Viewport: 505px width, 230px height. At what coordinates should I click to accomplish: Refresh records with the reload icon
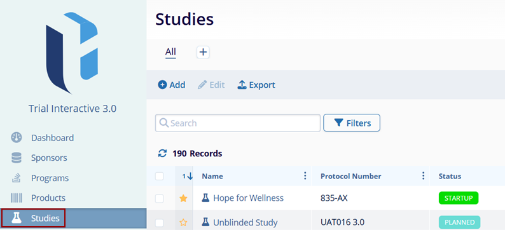(162, 154)
